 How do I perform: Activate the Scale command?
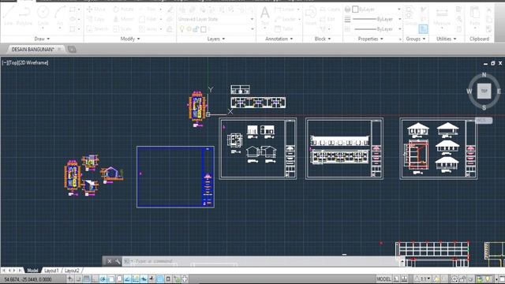pyautogui.click(x=122, y=29)
